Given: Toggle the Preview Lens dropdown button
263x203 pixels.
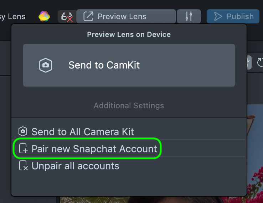Looking at the screenshot, I should click(126, 16).
